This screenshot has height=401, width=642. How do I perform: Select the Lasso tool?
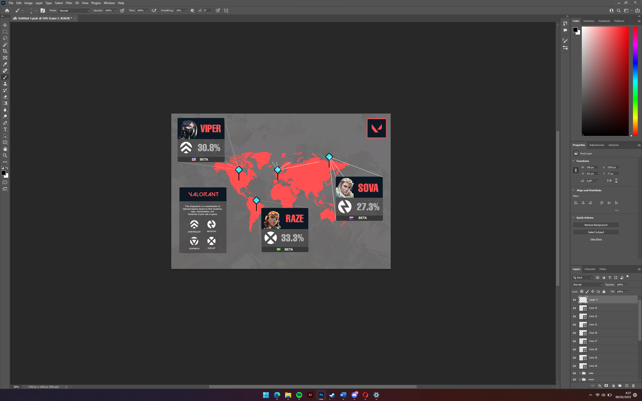click(5, 38)
